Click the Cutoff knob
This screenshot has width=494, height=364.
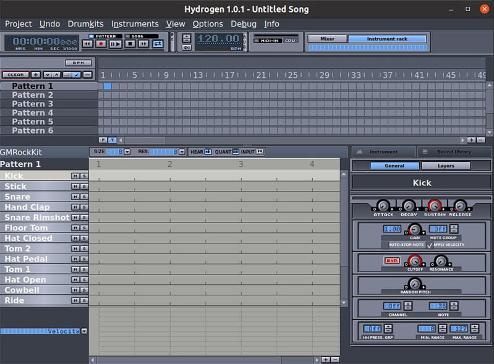415,260
